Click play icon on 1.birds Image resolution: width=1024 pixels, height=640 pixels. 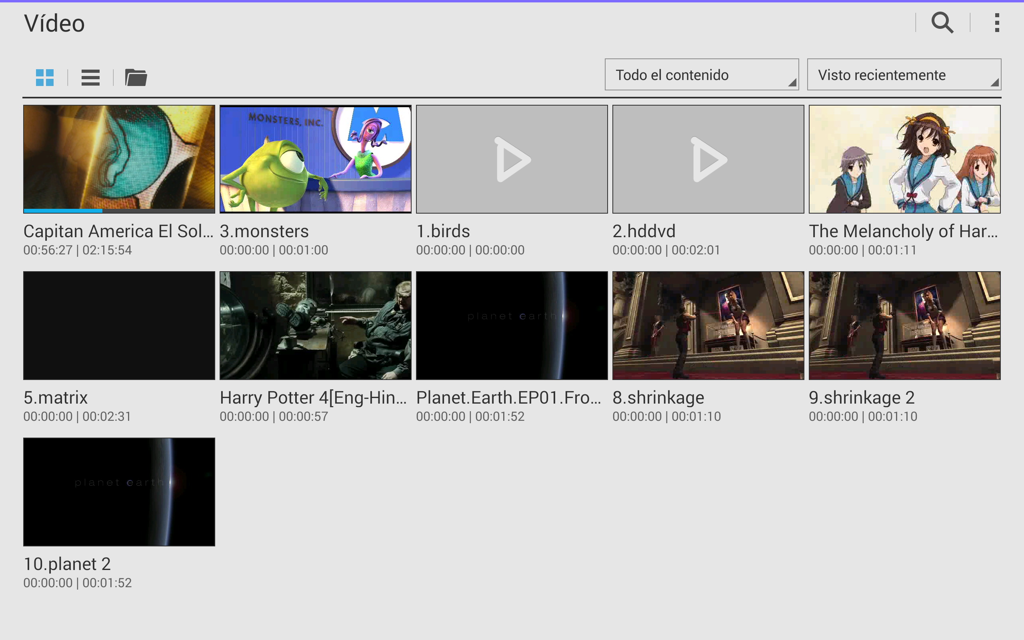point(512,160)
